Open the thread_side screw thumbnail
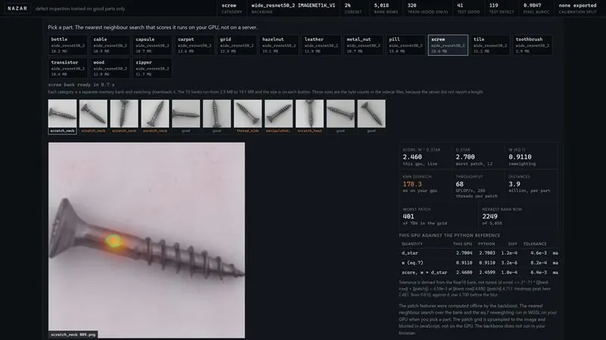The image size is (606, 340). (x=248, y=116)
